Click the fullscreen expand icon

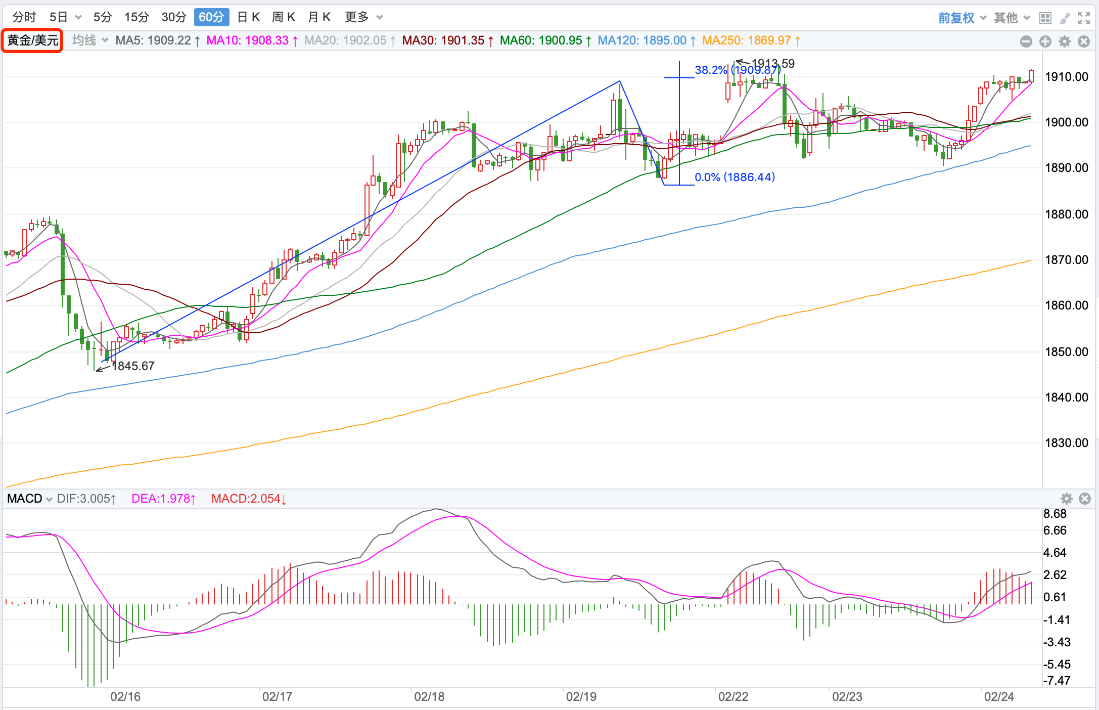click(x=1084, y=18)
